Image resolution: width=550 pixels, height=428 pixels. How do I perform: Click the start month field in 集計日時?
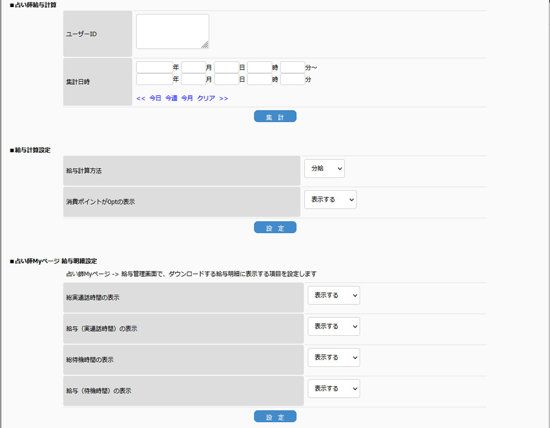pos(193,68)
